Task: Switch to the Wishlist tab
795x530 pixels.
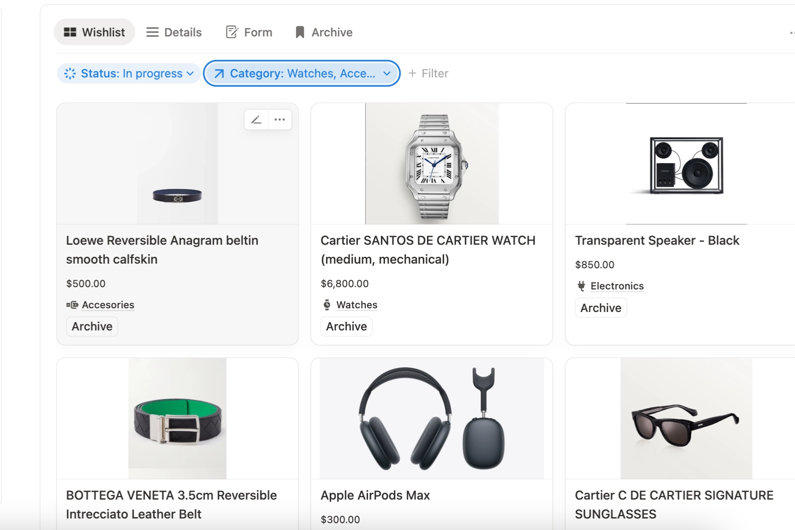Action: [95, 32]
